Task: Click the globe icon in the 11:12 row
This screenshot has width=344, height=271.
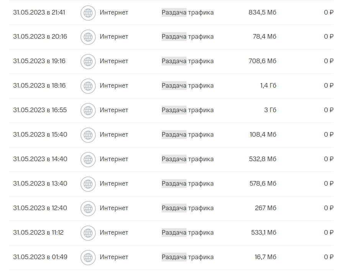Action: pyautogui.click(x=88, y=233)
